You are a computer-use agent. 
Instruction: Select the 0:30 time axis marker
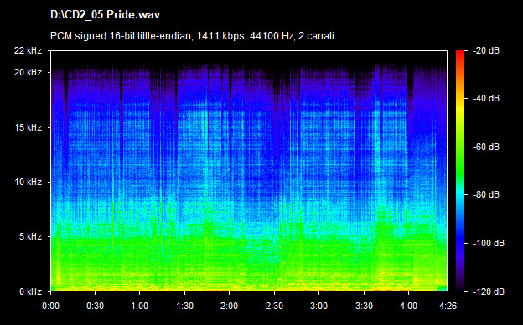coord(95,306)
